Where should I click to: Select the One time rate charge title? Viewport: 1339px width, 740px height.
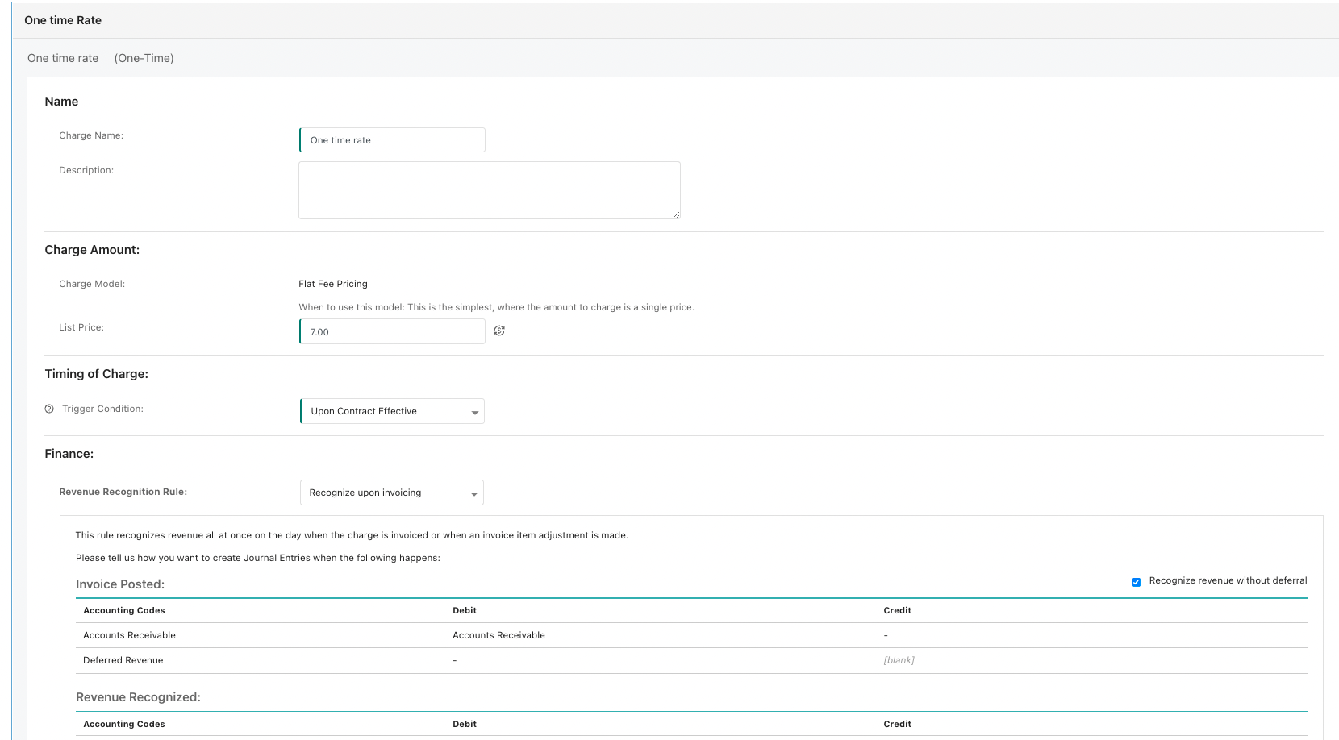(x=63, y=58)
